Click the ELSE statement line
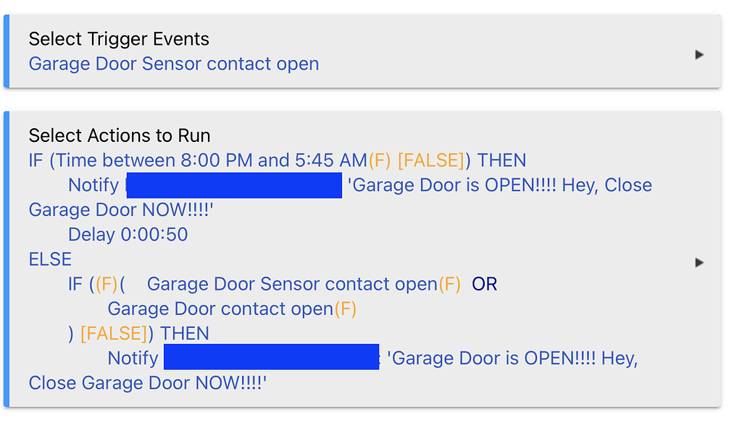 click(x=50, y=259)
